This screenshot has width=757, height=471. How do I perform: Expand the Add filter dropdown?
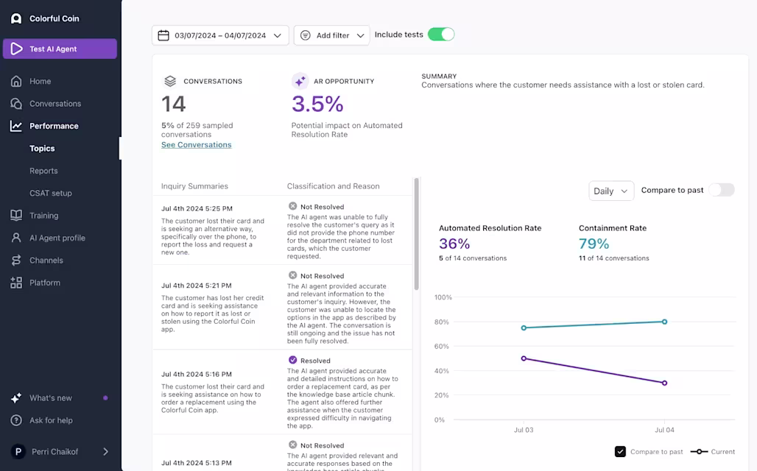(331, 35)
